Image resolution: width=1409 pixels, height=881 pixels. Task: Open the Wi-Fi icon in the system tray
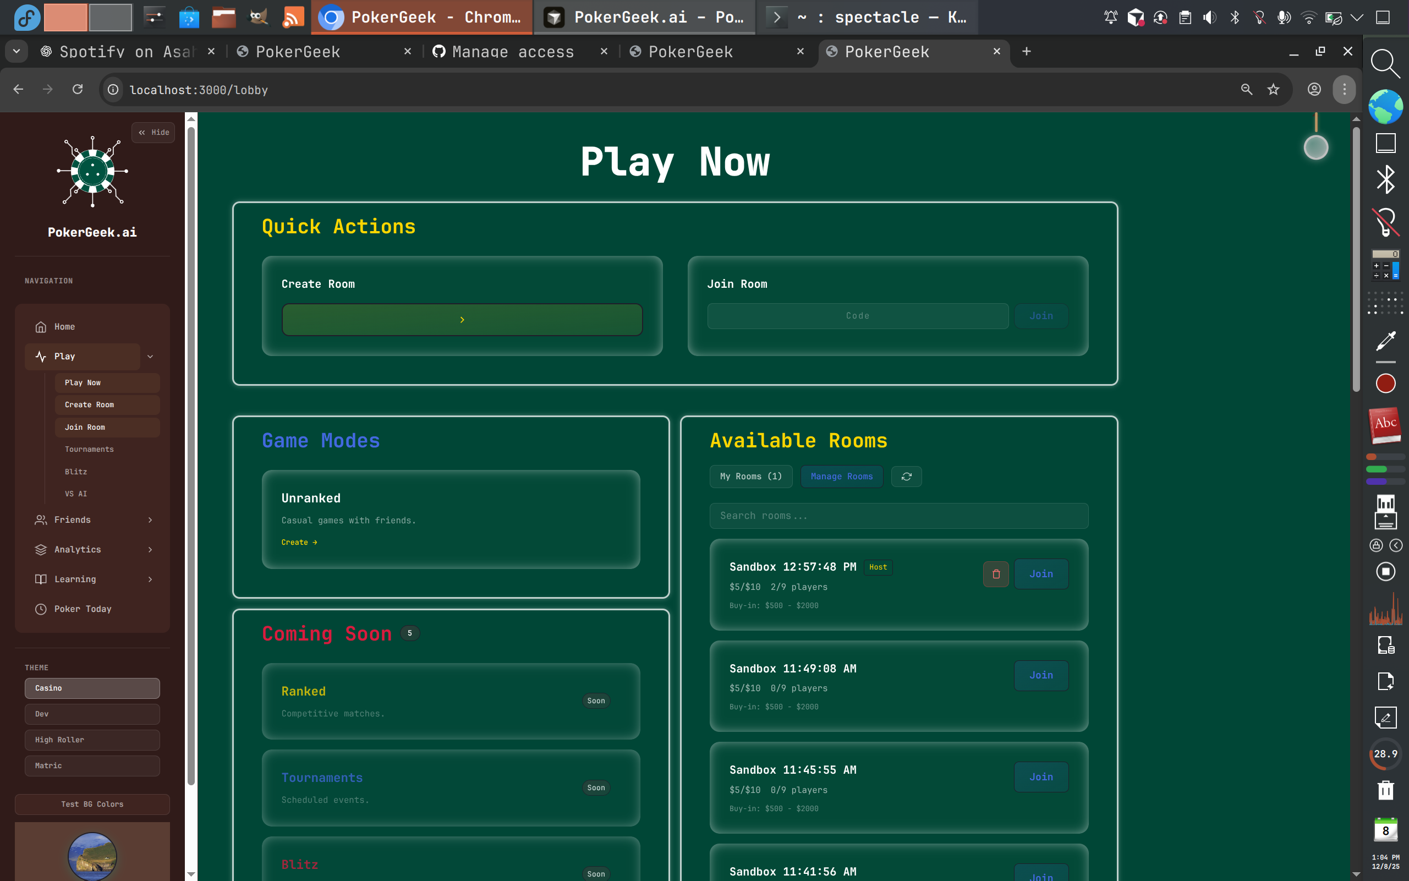point(1309,18)
